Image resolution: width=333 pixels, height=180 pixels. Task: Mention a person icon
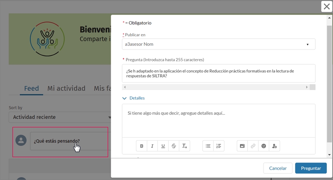pyautogui.click(x=274, y=146)
